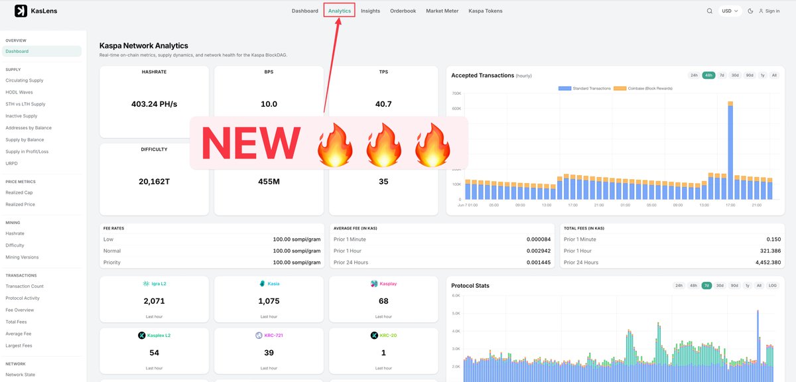Screen dimensions: 796x382
Task: Open the Kaspa Tokens nav tab
Action: coord(486,11)
